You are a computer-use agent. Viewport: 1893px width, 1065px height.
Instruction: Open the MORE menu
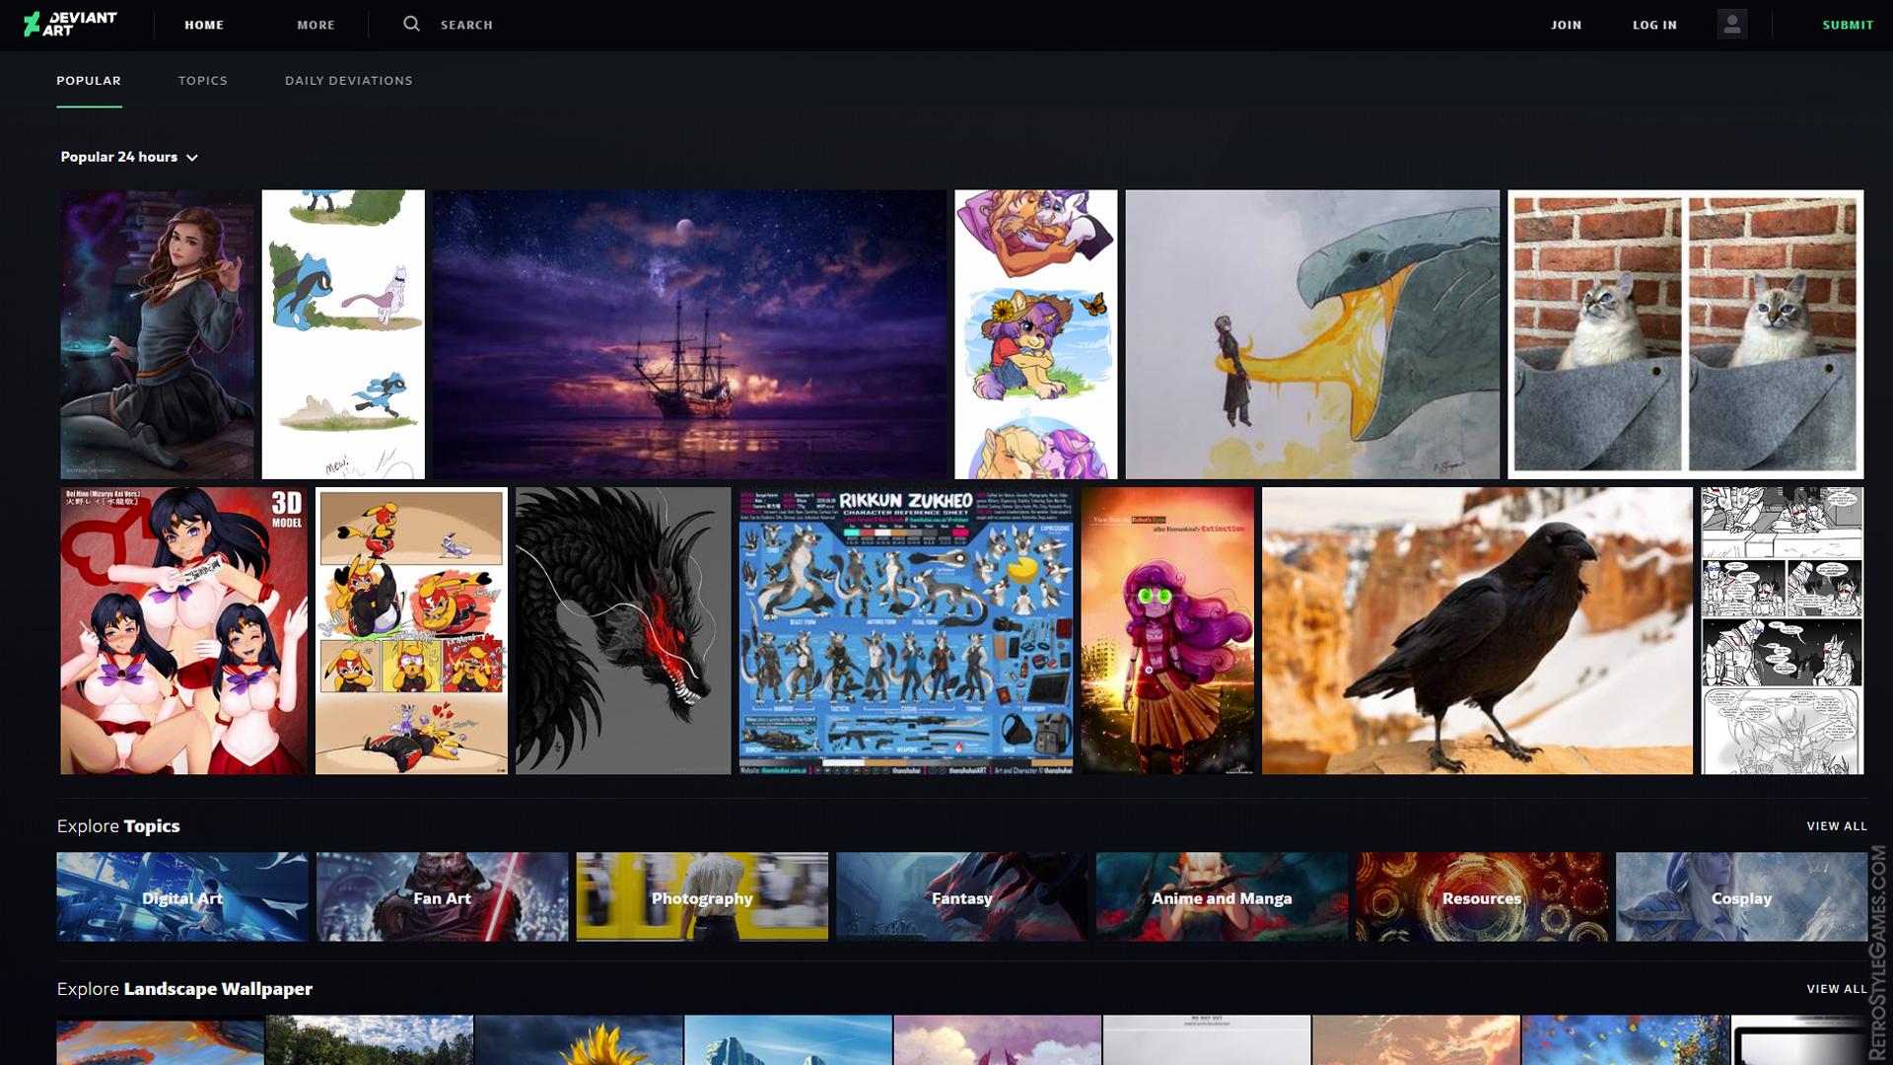coord(316,25)
